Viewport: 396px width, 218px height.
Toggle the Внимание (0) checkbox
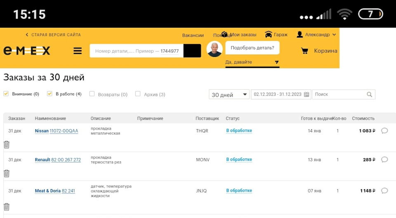point(6,94)
